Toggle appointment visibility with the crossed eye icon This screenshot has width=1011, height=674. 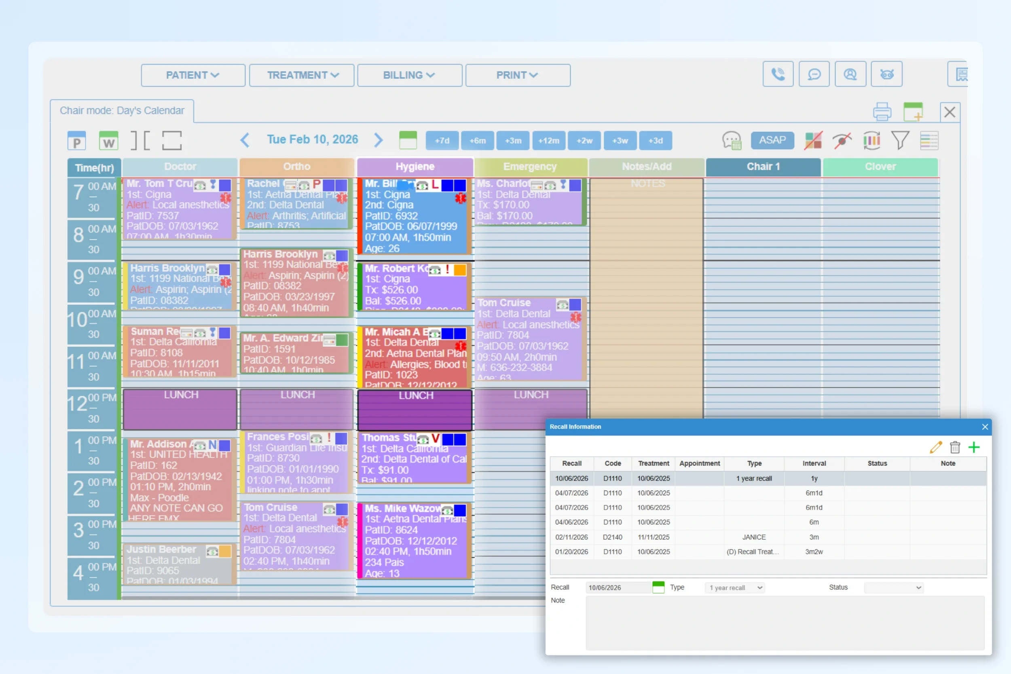[x=842, y=140]
